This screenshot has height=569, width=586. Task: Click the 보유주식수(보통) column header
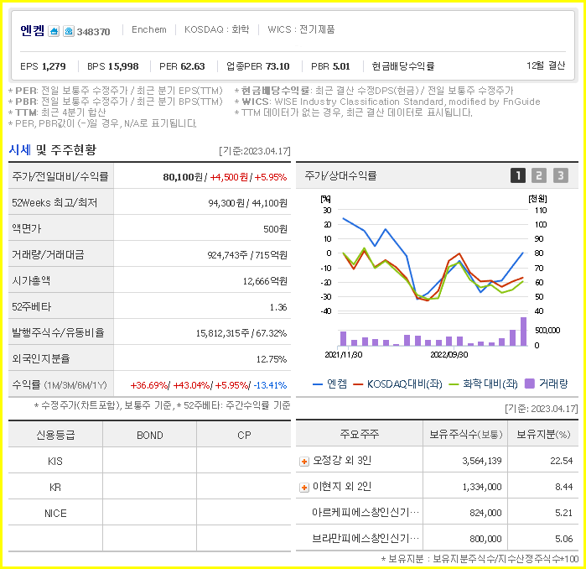click(465, 434)
